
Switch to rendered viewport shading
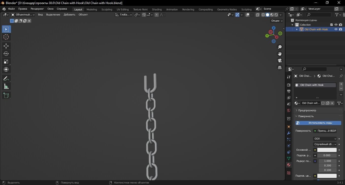(276, 15)
